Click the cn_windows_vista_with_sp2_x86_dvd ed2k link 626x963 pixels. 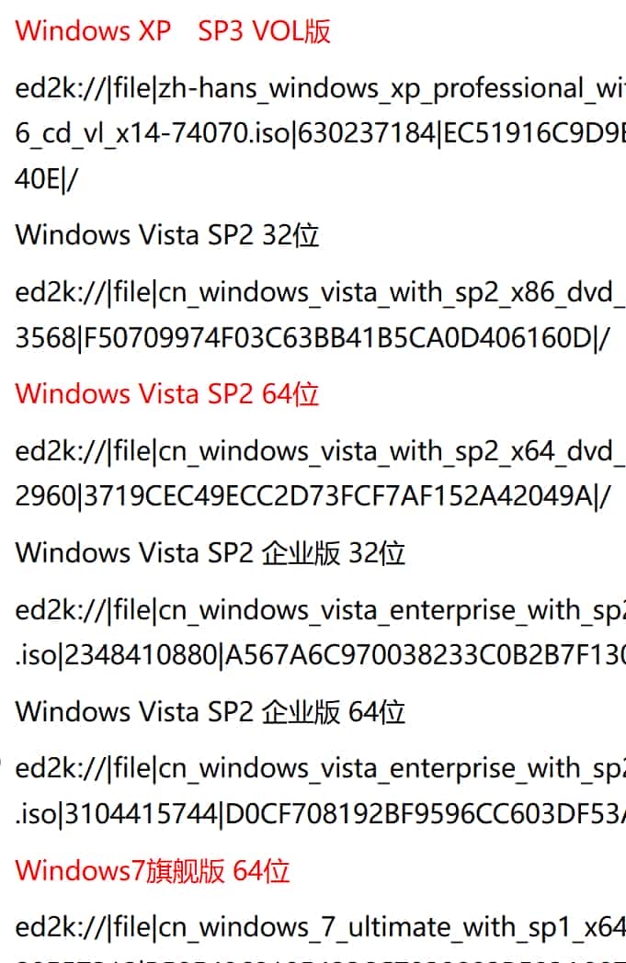[320, 292]
